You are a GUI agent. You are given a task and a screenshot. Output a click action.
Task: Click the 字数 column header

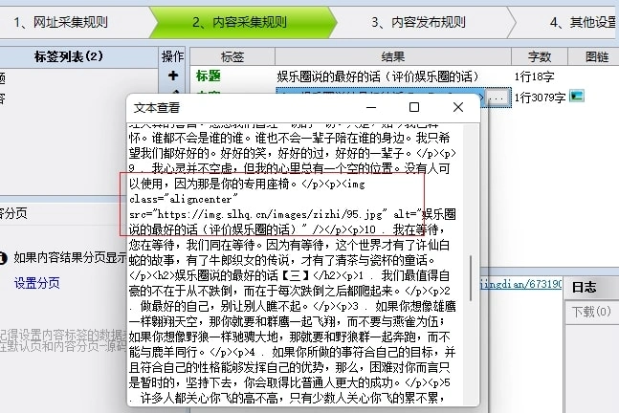coord(539,56)
